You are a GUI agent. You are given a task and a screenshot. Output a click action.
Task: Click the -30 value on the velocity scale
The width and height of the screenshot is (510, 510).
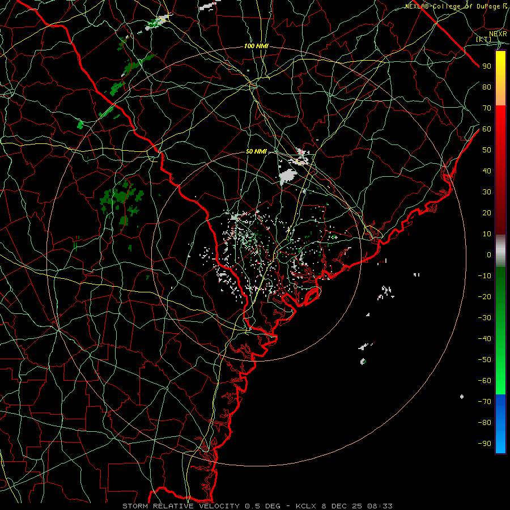484,318
